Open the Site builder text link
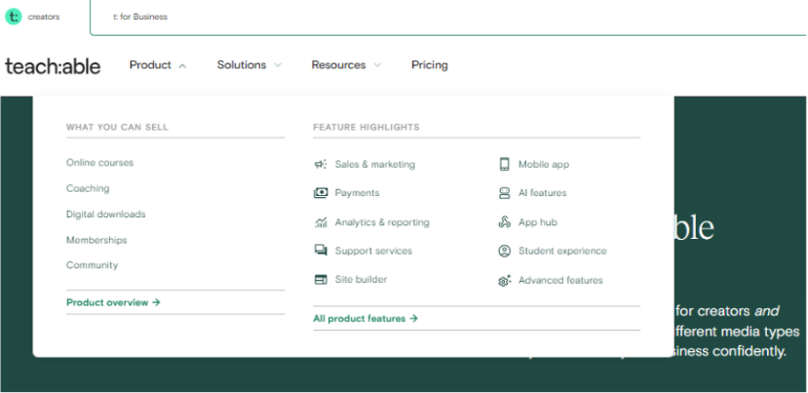 tap(361, 280)
